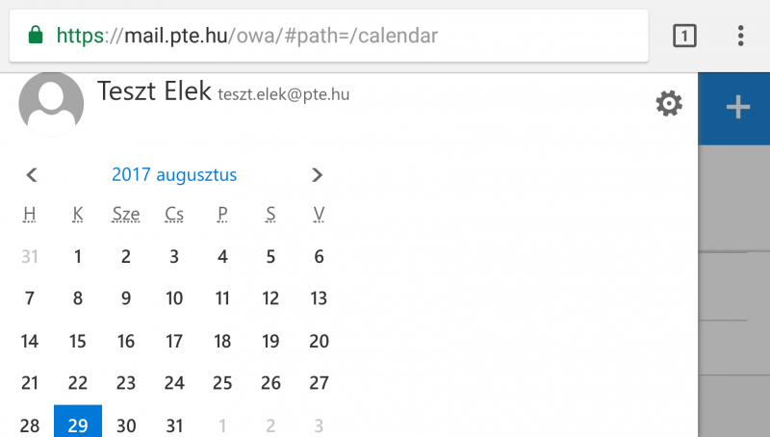
Task: Select highlighted date 29
Action: point(78,422)
